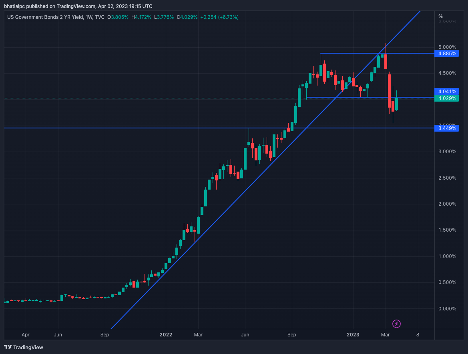
Task: Click the Mar label on time axis
Action: point(385,335)
